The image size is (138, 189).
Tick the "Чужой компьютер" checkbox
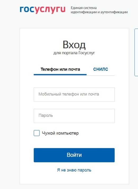click(36, 133)
